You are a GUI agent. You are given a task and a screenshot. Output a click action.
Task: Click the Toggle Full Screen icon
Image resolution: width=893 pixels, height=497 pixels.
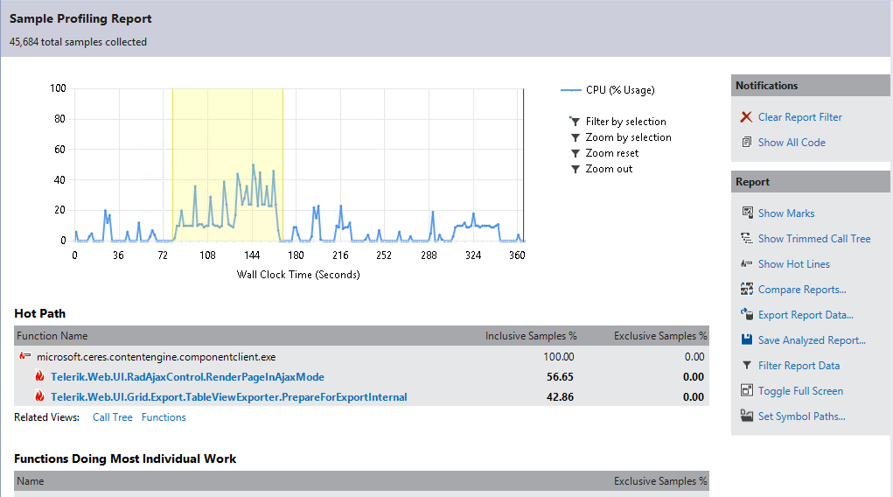click(747, 390)
